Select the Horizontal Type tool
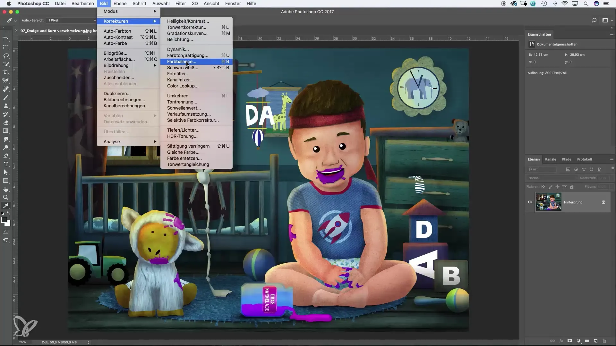Viewport: 616px width, 346px height. (x=6, y=164)
